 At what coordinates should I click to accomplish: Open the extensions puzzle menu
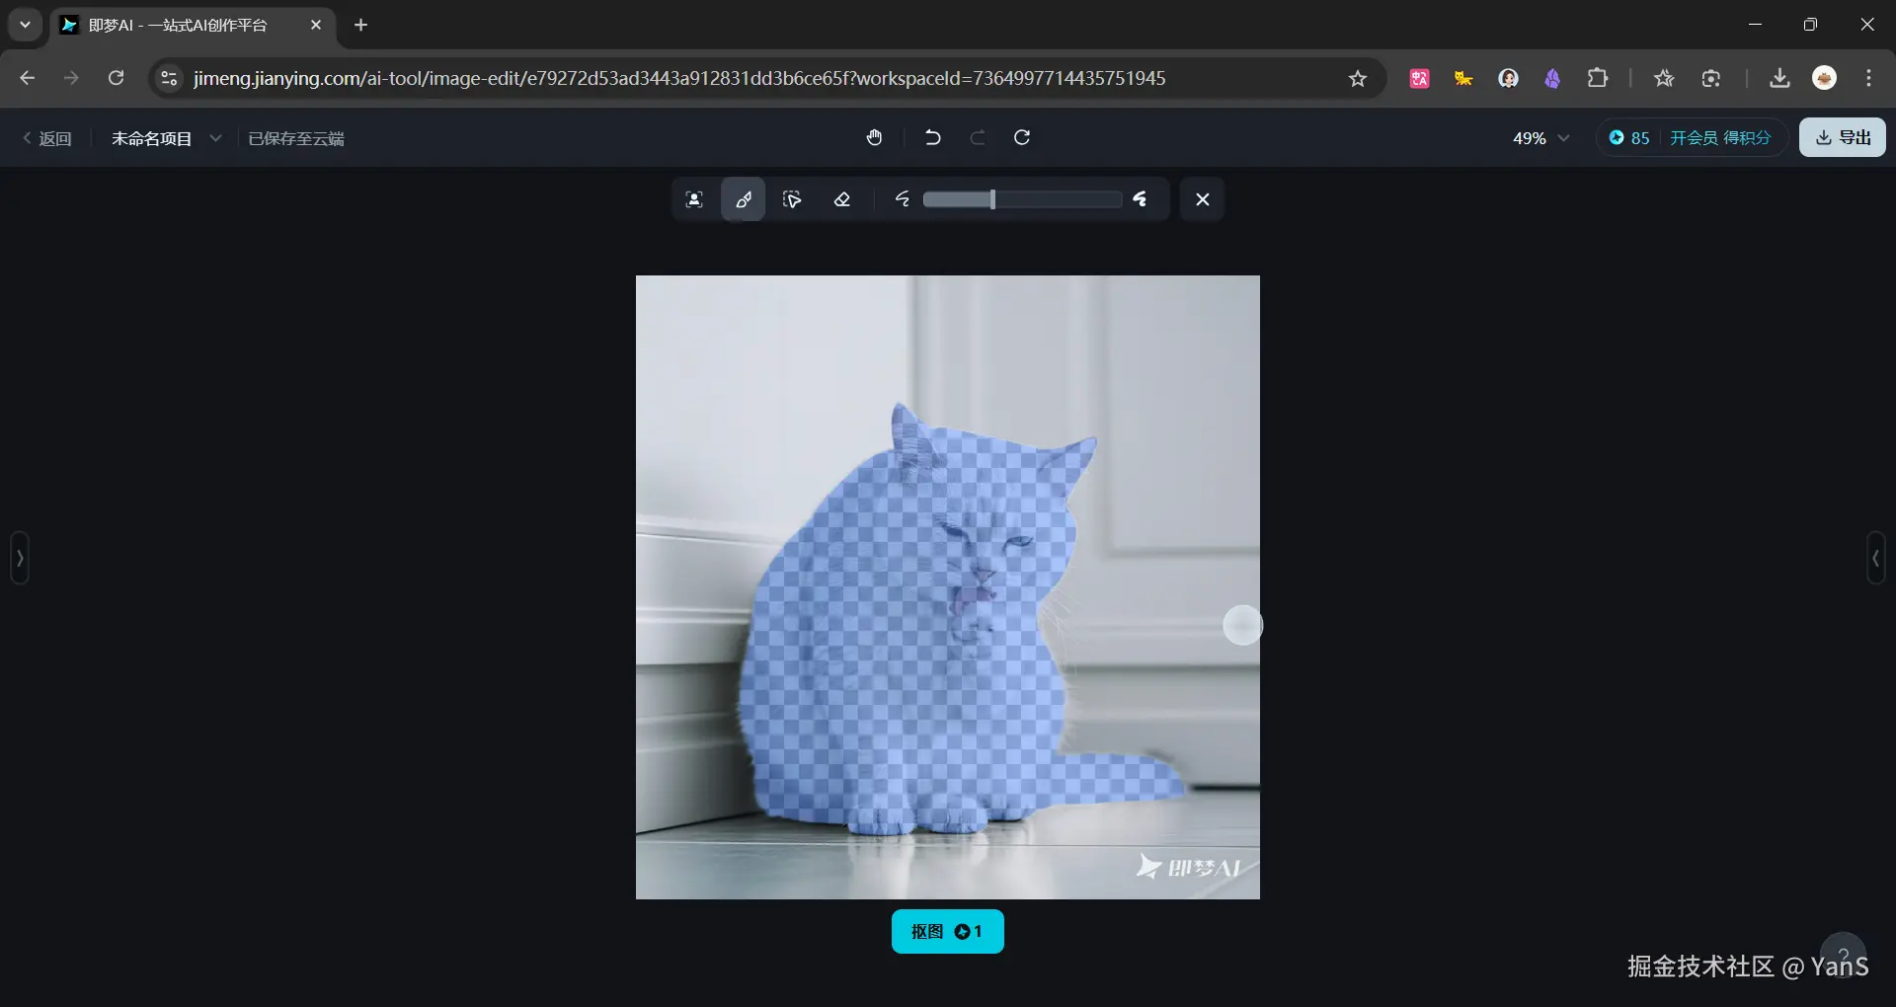(x=1597, y=78)
